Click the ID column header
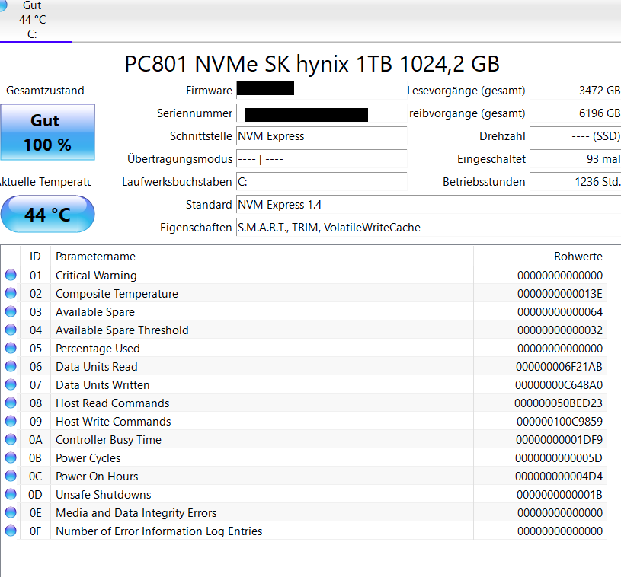 [35, 257]
